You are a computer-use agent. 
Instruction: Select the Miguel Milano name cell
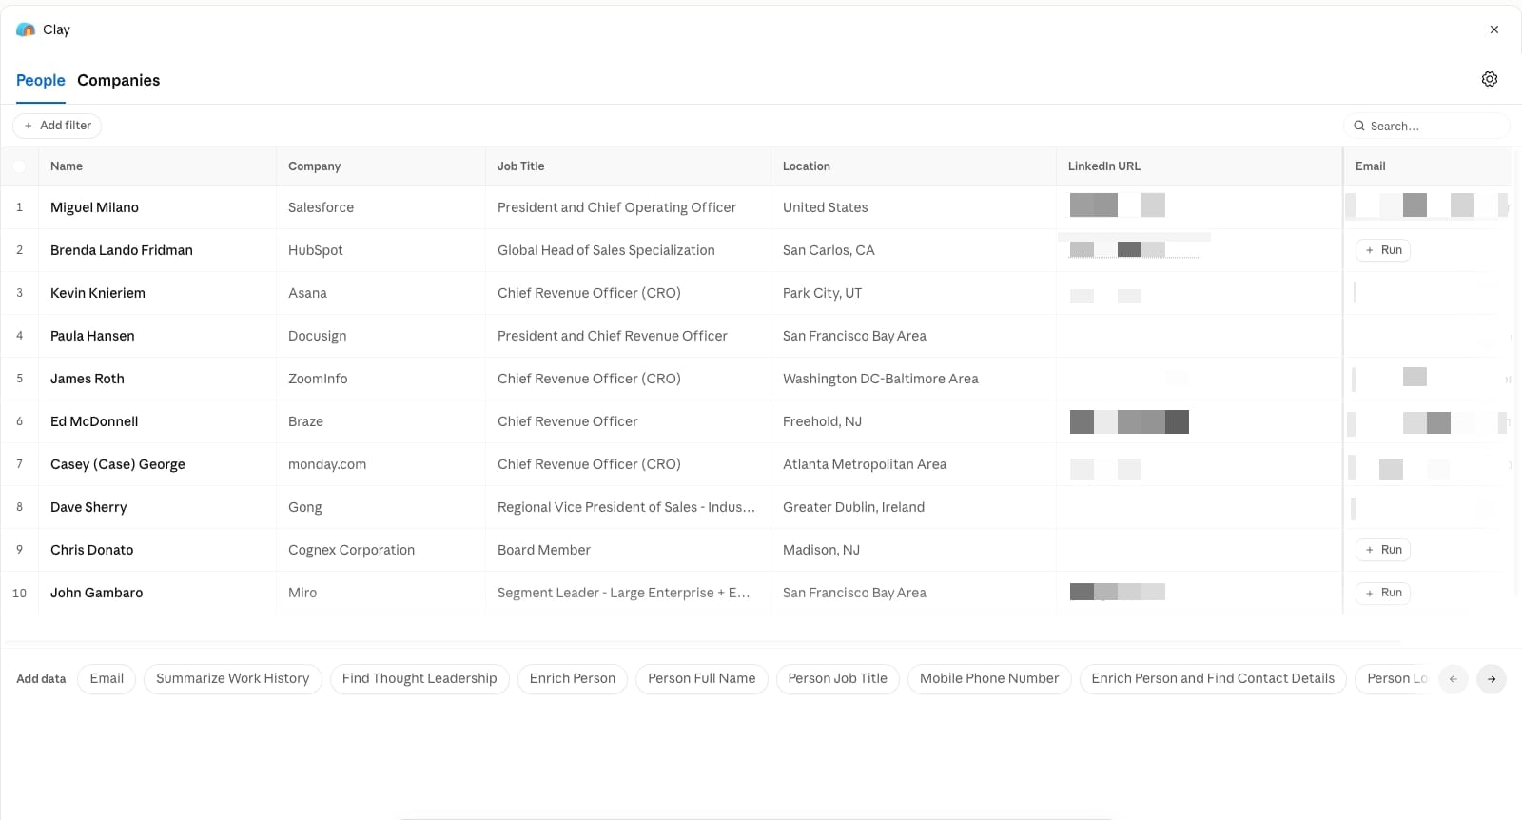[x=157, y=207]
